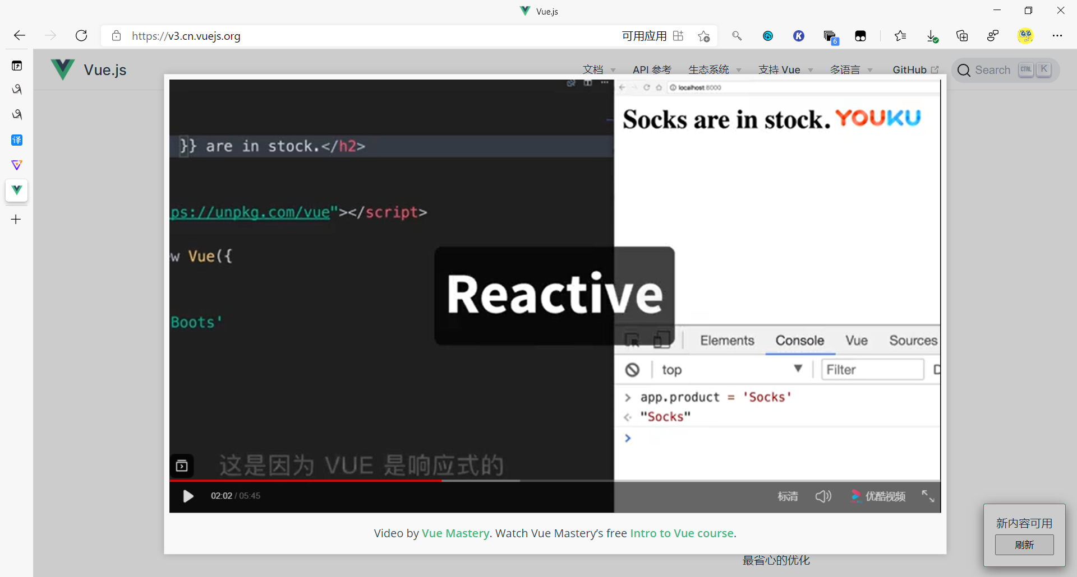Open the favorites list icon

[x=900, y=36]
